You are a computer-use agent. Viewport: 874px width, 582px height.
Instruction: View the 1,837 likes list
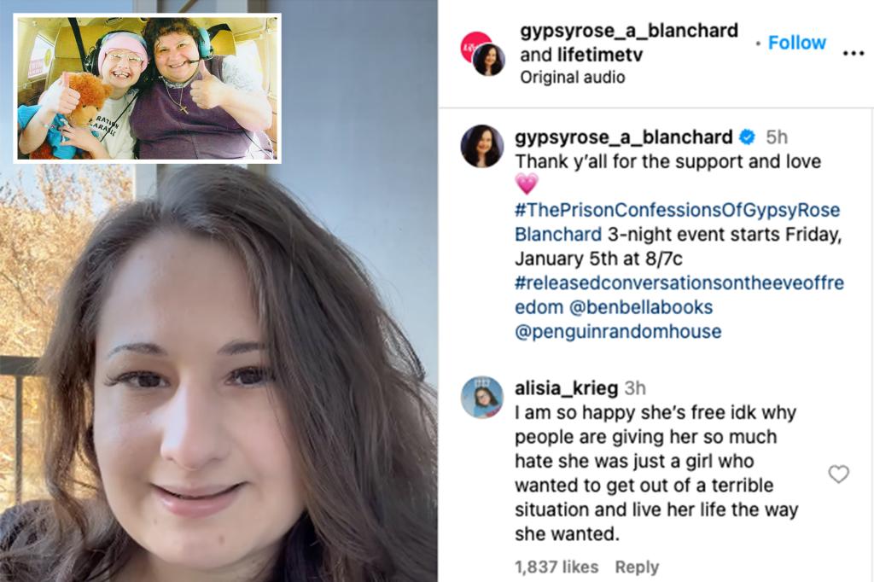click(556, 567)
